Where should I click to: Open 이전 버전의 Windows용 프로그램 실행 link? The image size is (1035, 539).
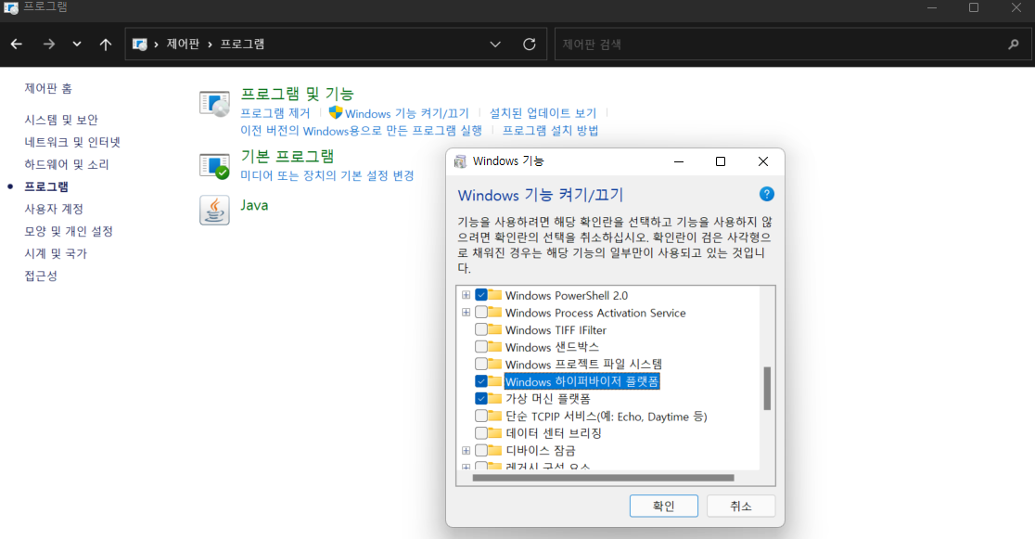[361, 131]
